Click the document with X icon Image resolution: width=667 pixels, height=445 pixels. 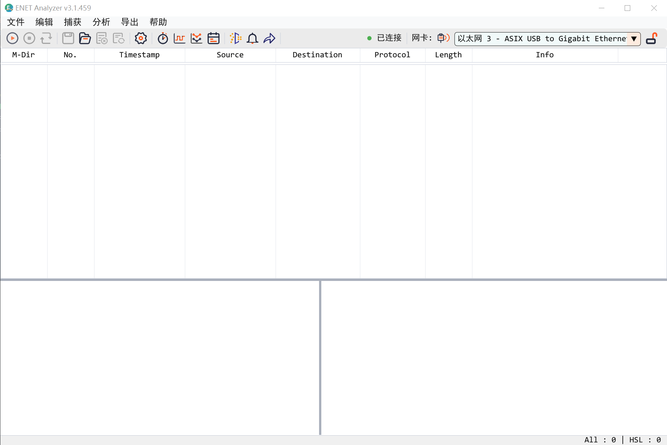pyautogui.click(x=102, y=38)
